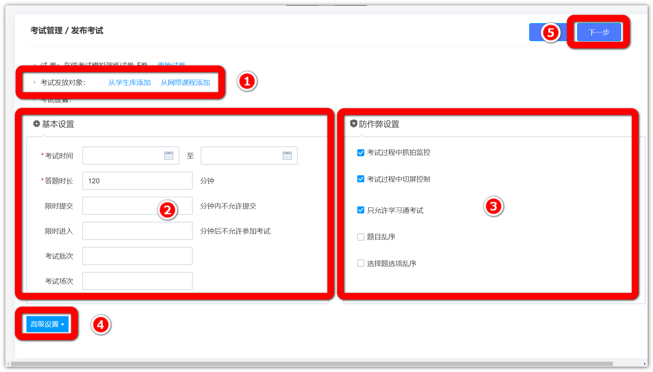Click the 考试批次 input field
This screenshot has height=372, width=653.
[x=137, y=256]
